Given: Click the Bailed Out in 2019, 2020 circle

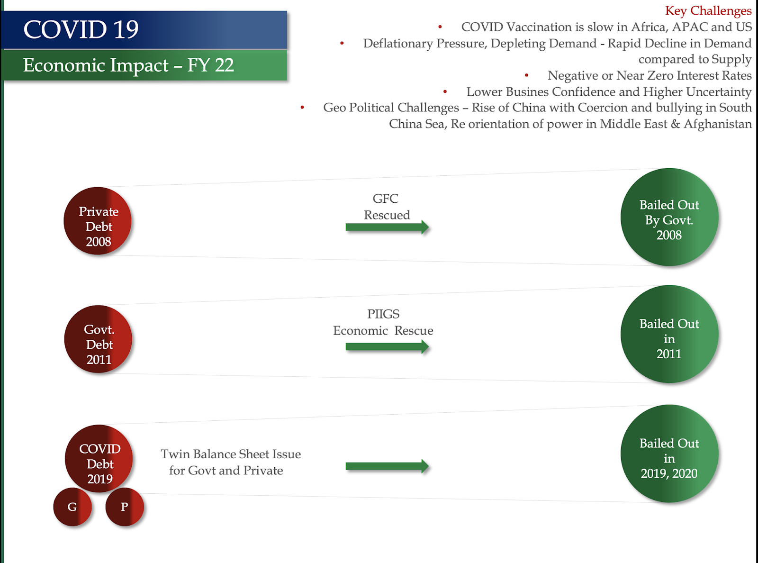Looking at the screenshot, I should (x=669, y=454).
